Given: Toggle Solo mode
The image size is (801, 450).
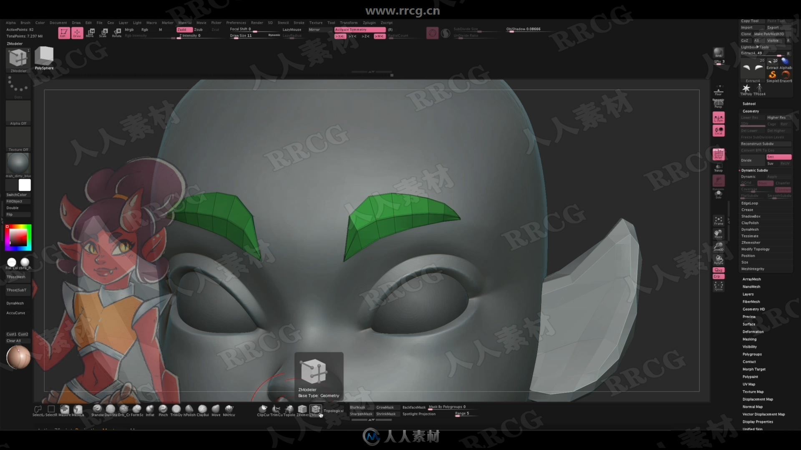Looking at the screenshot, I should (x=718, y=194).
